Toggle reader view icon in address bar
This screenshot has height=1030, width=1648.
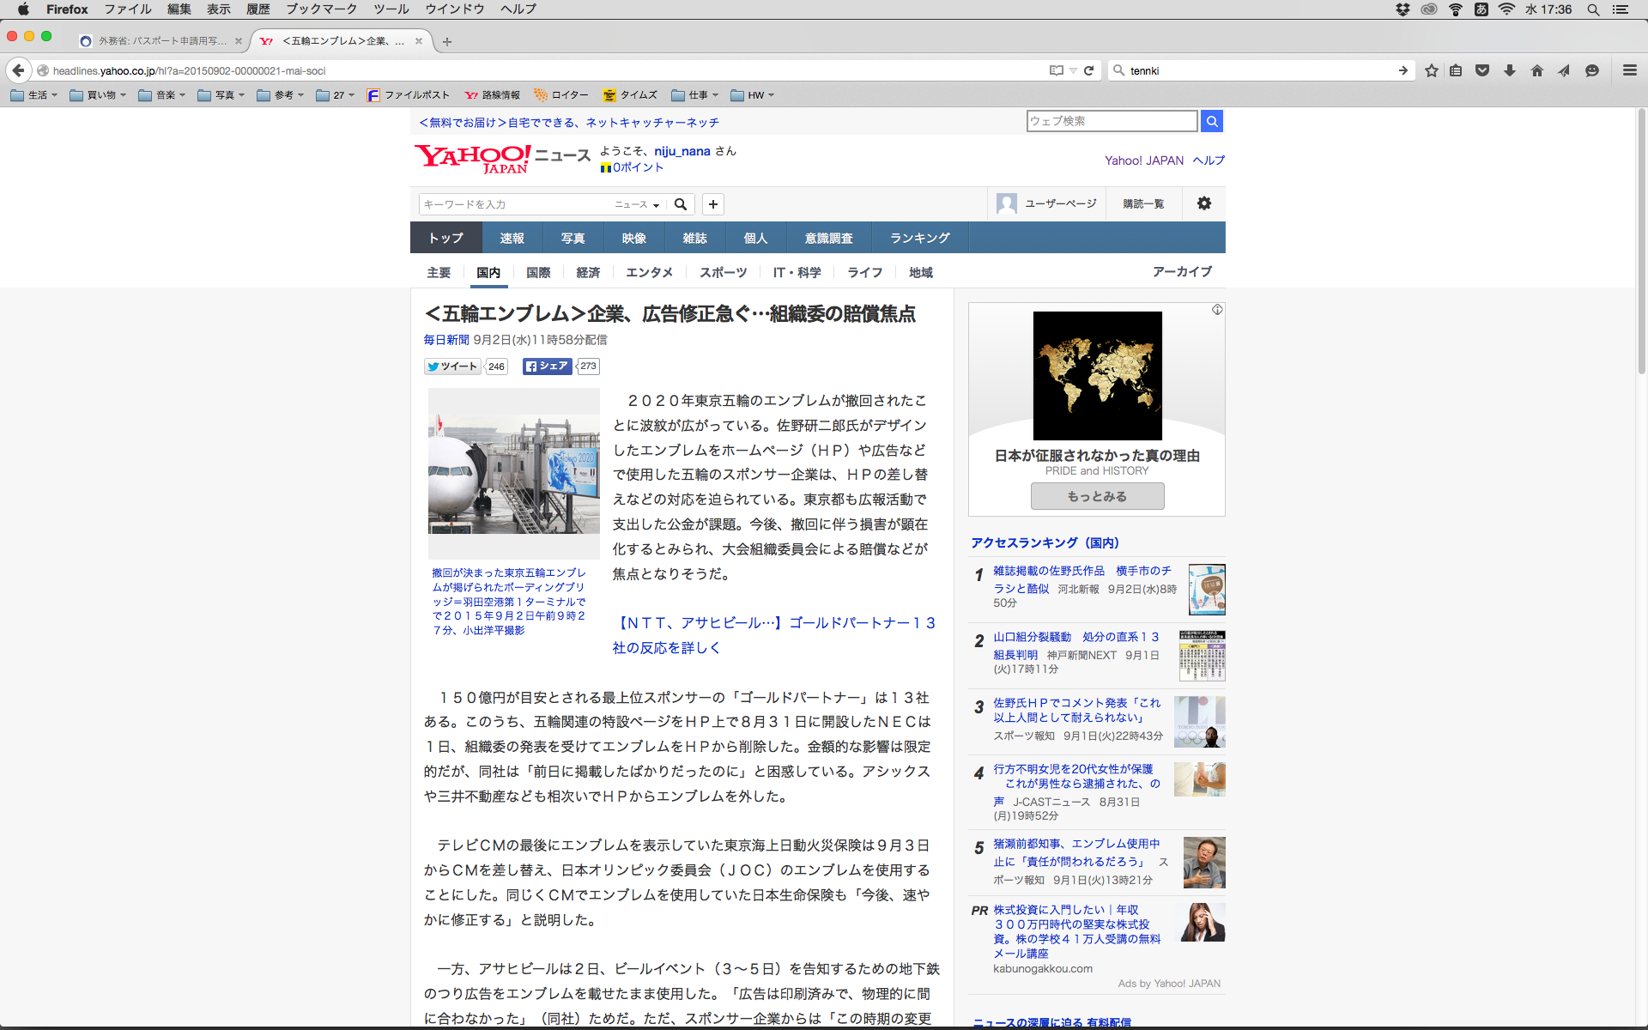click(x=1057, y=70)
